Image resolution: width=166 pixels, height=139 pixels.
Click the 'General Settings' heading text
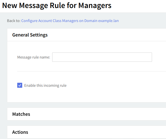coord(30,35)
